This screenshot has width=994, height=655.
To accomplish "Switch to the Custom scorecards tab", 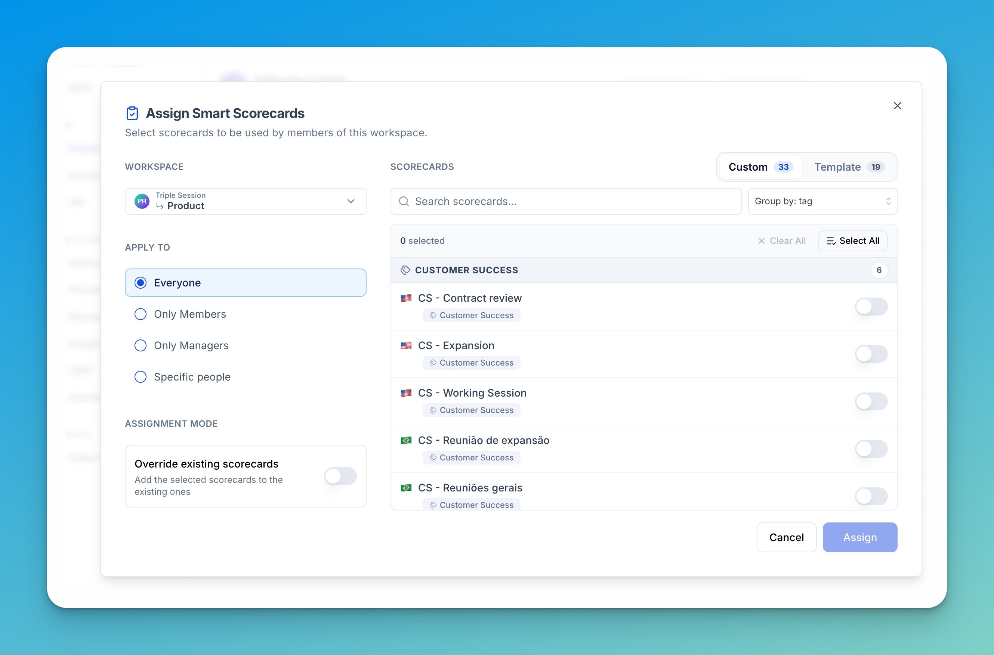I will 760,167.
